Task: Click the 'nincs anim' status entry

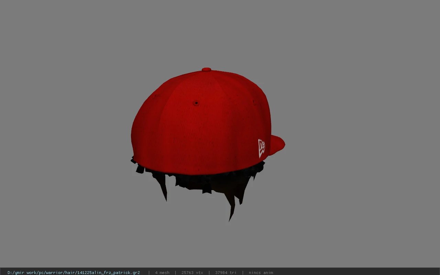Action: pyautogui.click(x=261, y=273)
